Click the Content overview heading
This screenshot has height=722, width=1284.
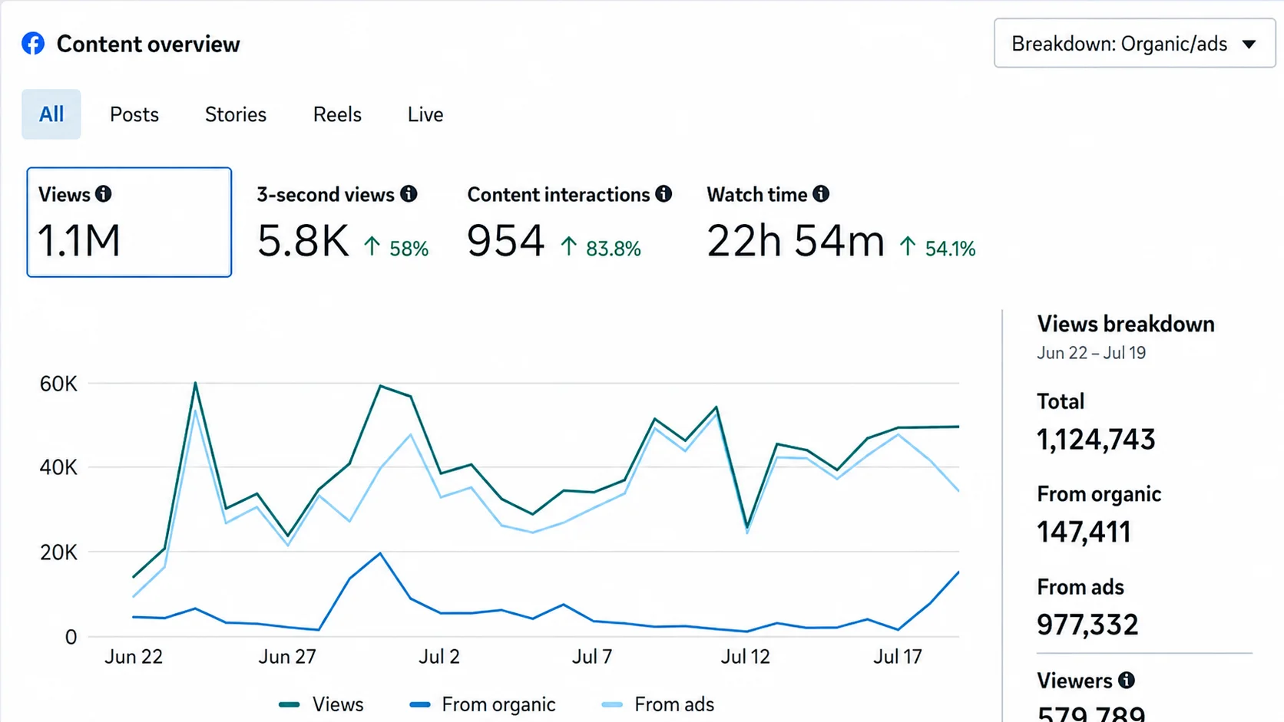(x=148, y=45)
